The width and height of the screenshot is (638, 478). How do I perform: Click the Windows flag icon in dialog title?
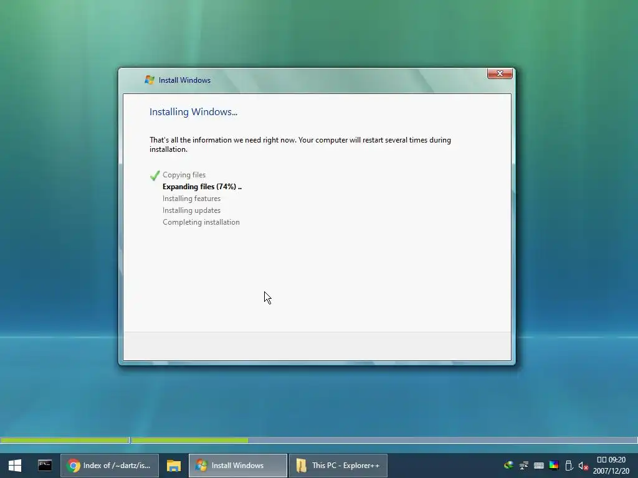(150, 80)
